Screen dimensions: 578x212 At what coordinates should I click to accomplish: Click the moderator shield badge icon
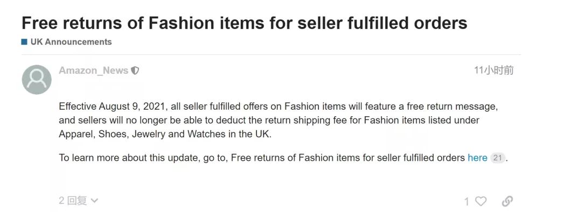click(x=135, y=70)
